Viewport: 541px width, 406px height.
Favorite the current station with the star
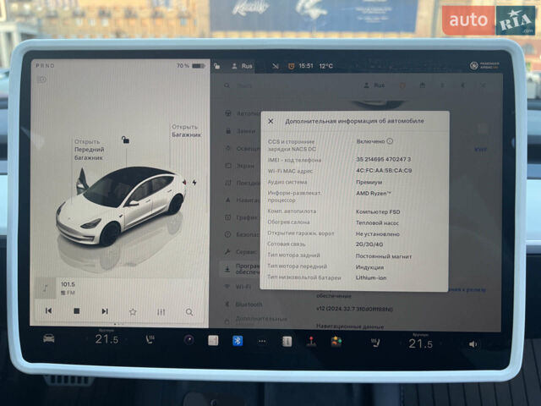pyautogui.click(x=133, y=312)
